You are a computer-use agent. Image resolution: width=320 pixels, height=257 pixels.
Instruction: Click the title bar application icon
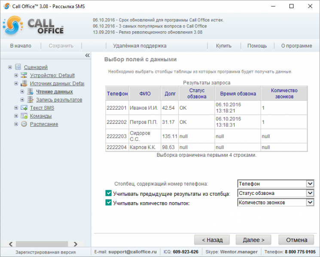(x=7, y=6)
